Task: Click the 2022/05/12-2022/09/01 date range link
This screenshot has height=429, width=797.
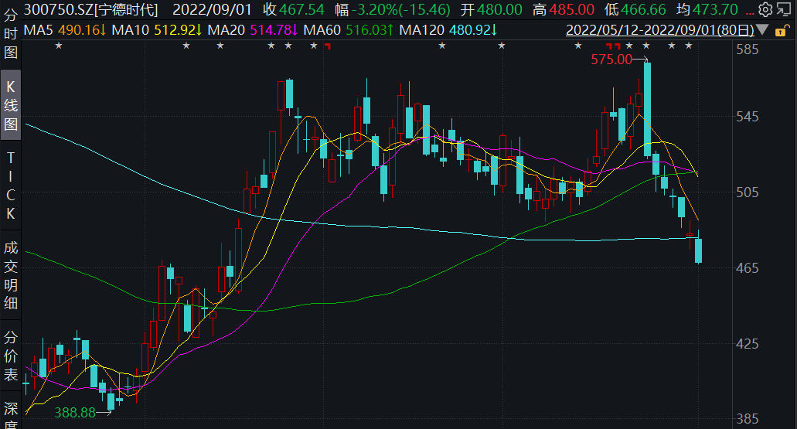Action: point(659,30)
